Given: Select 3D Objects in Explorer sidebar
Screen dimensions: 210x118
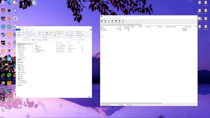Looking at the screenshot, I should pos(22,67).
